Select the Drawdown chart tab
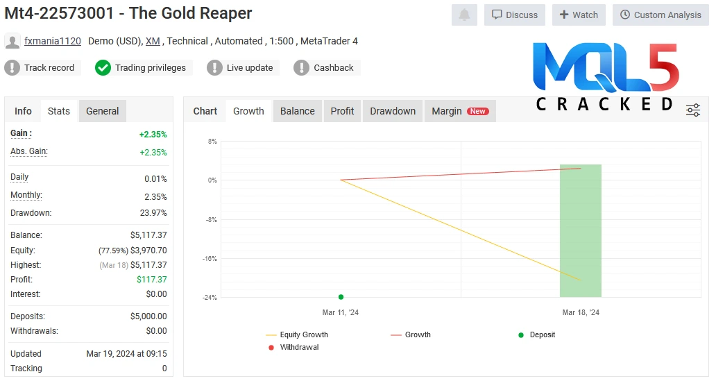Screen dimensions: 716x390 click(393, 111)
